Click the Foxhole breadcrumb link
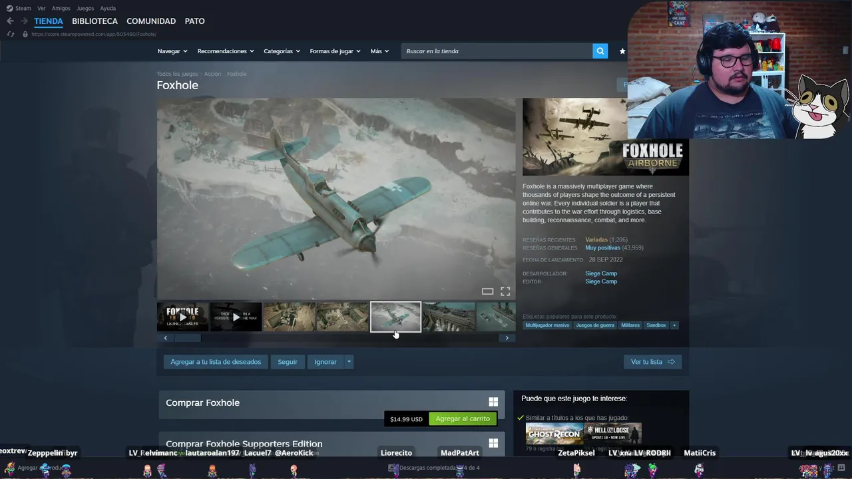 coord(236,74)
